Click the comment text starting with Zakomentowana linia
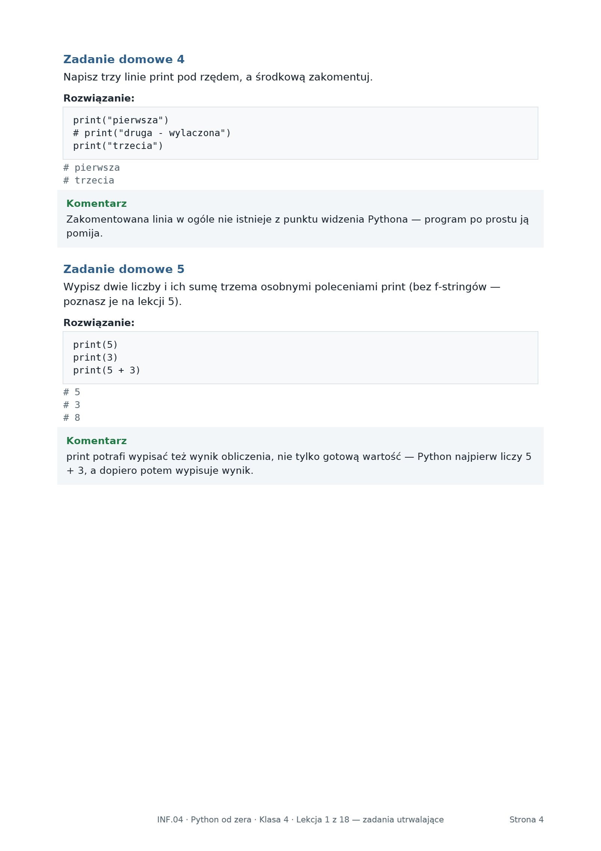This screenshot has width=601, height=851. 297,226
